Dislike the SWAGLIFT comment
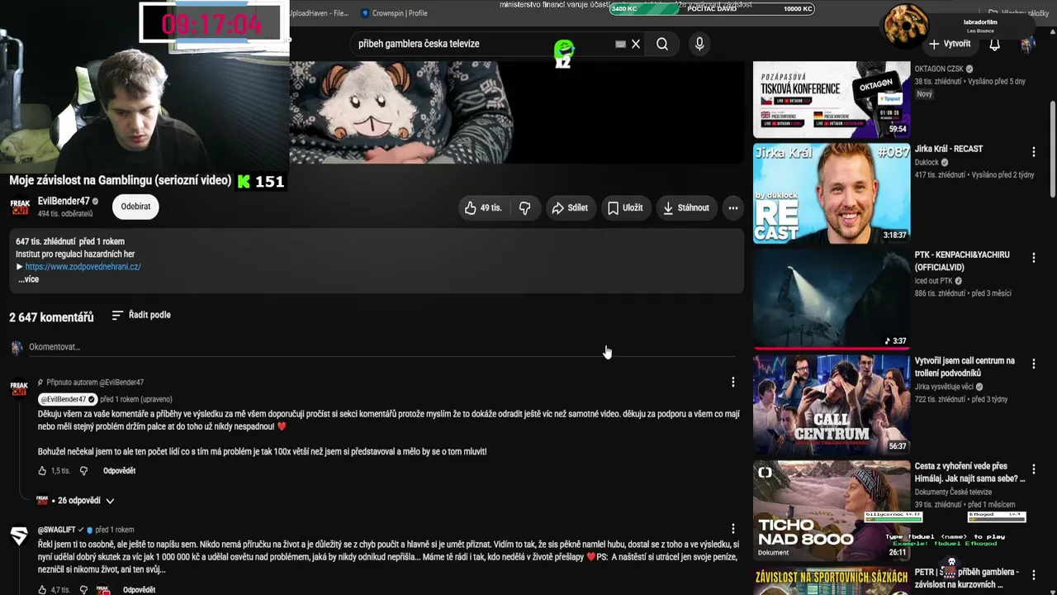Screen dimensions: 1057x595 (83, 590)
